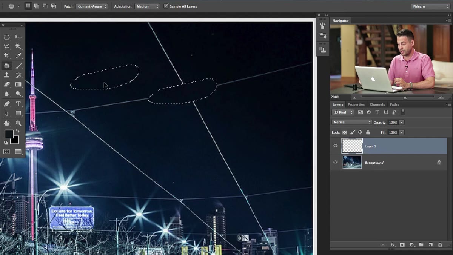Hide Layer 1 using its eye icon
453x255 pixels.
coord(336,146)
